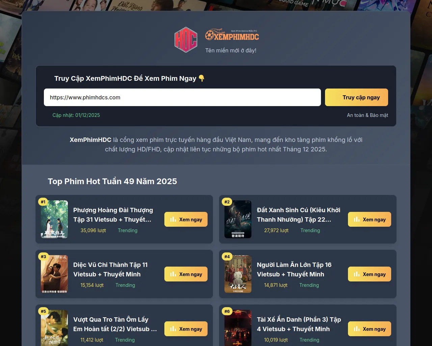Click the phimhdcs.com URL field
Viewport: 432px width, 346px height.
point(182,97)
